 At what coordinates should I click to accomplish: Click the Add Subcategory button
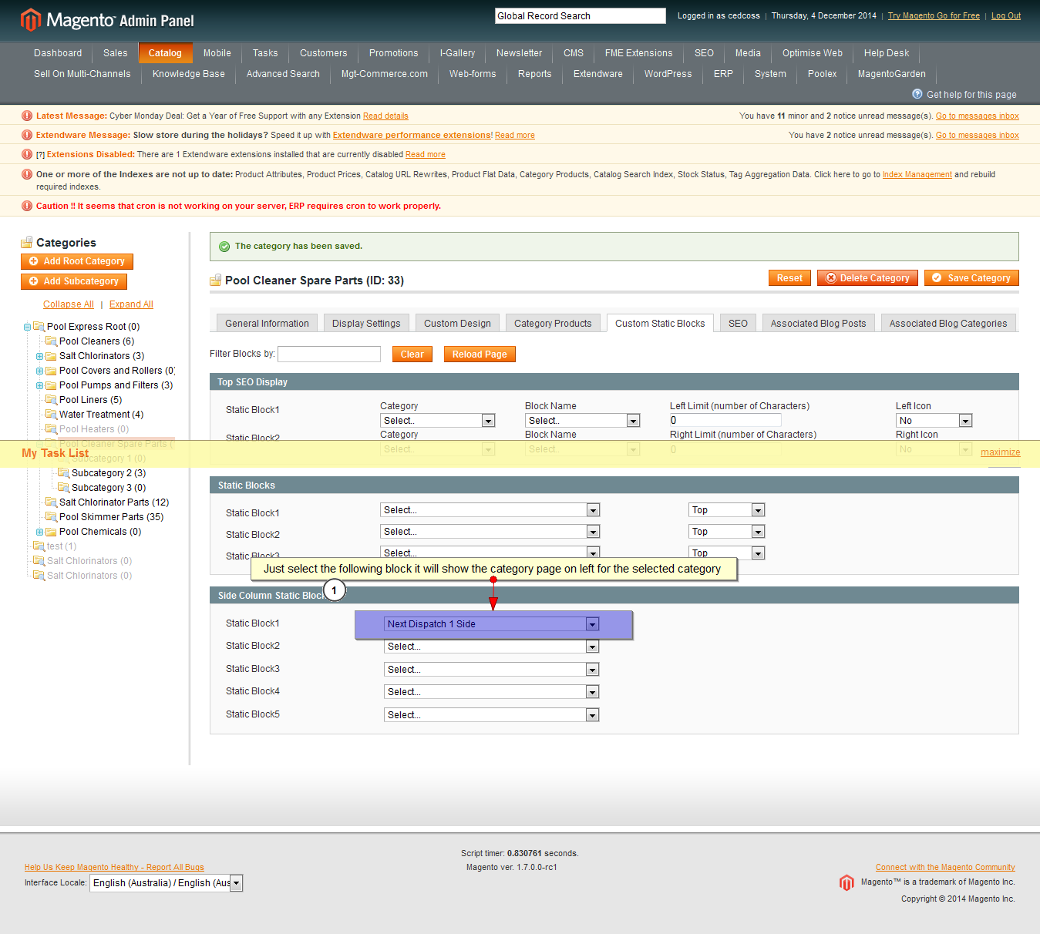click(74, 281)
